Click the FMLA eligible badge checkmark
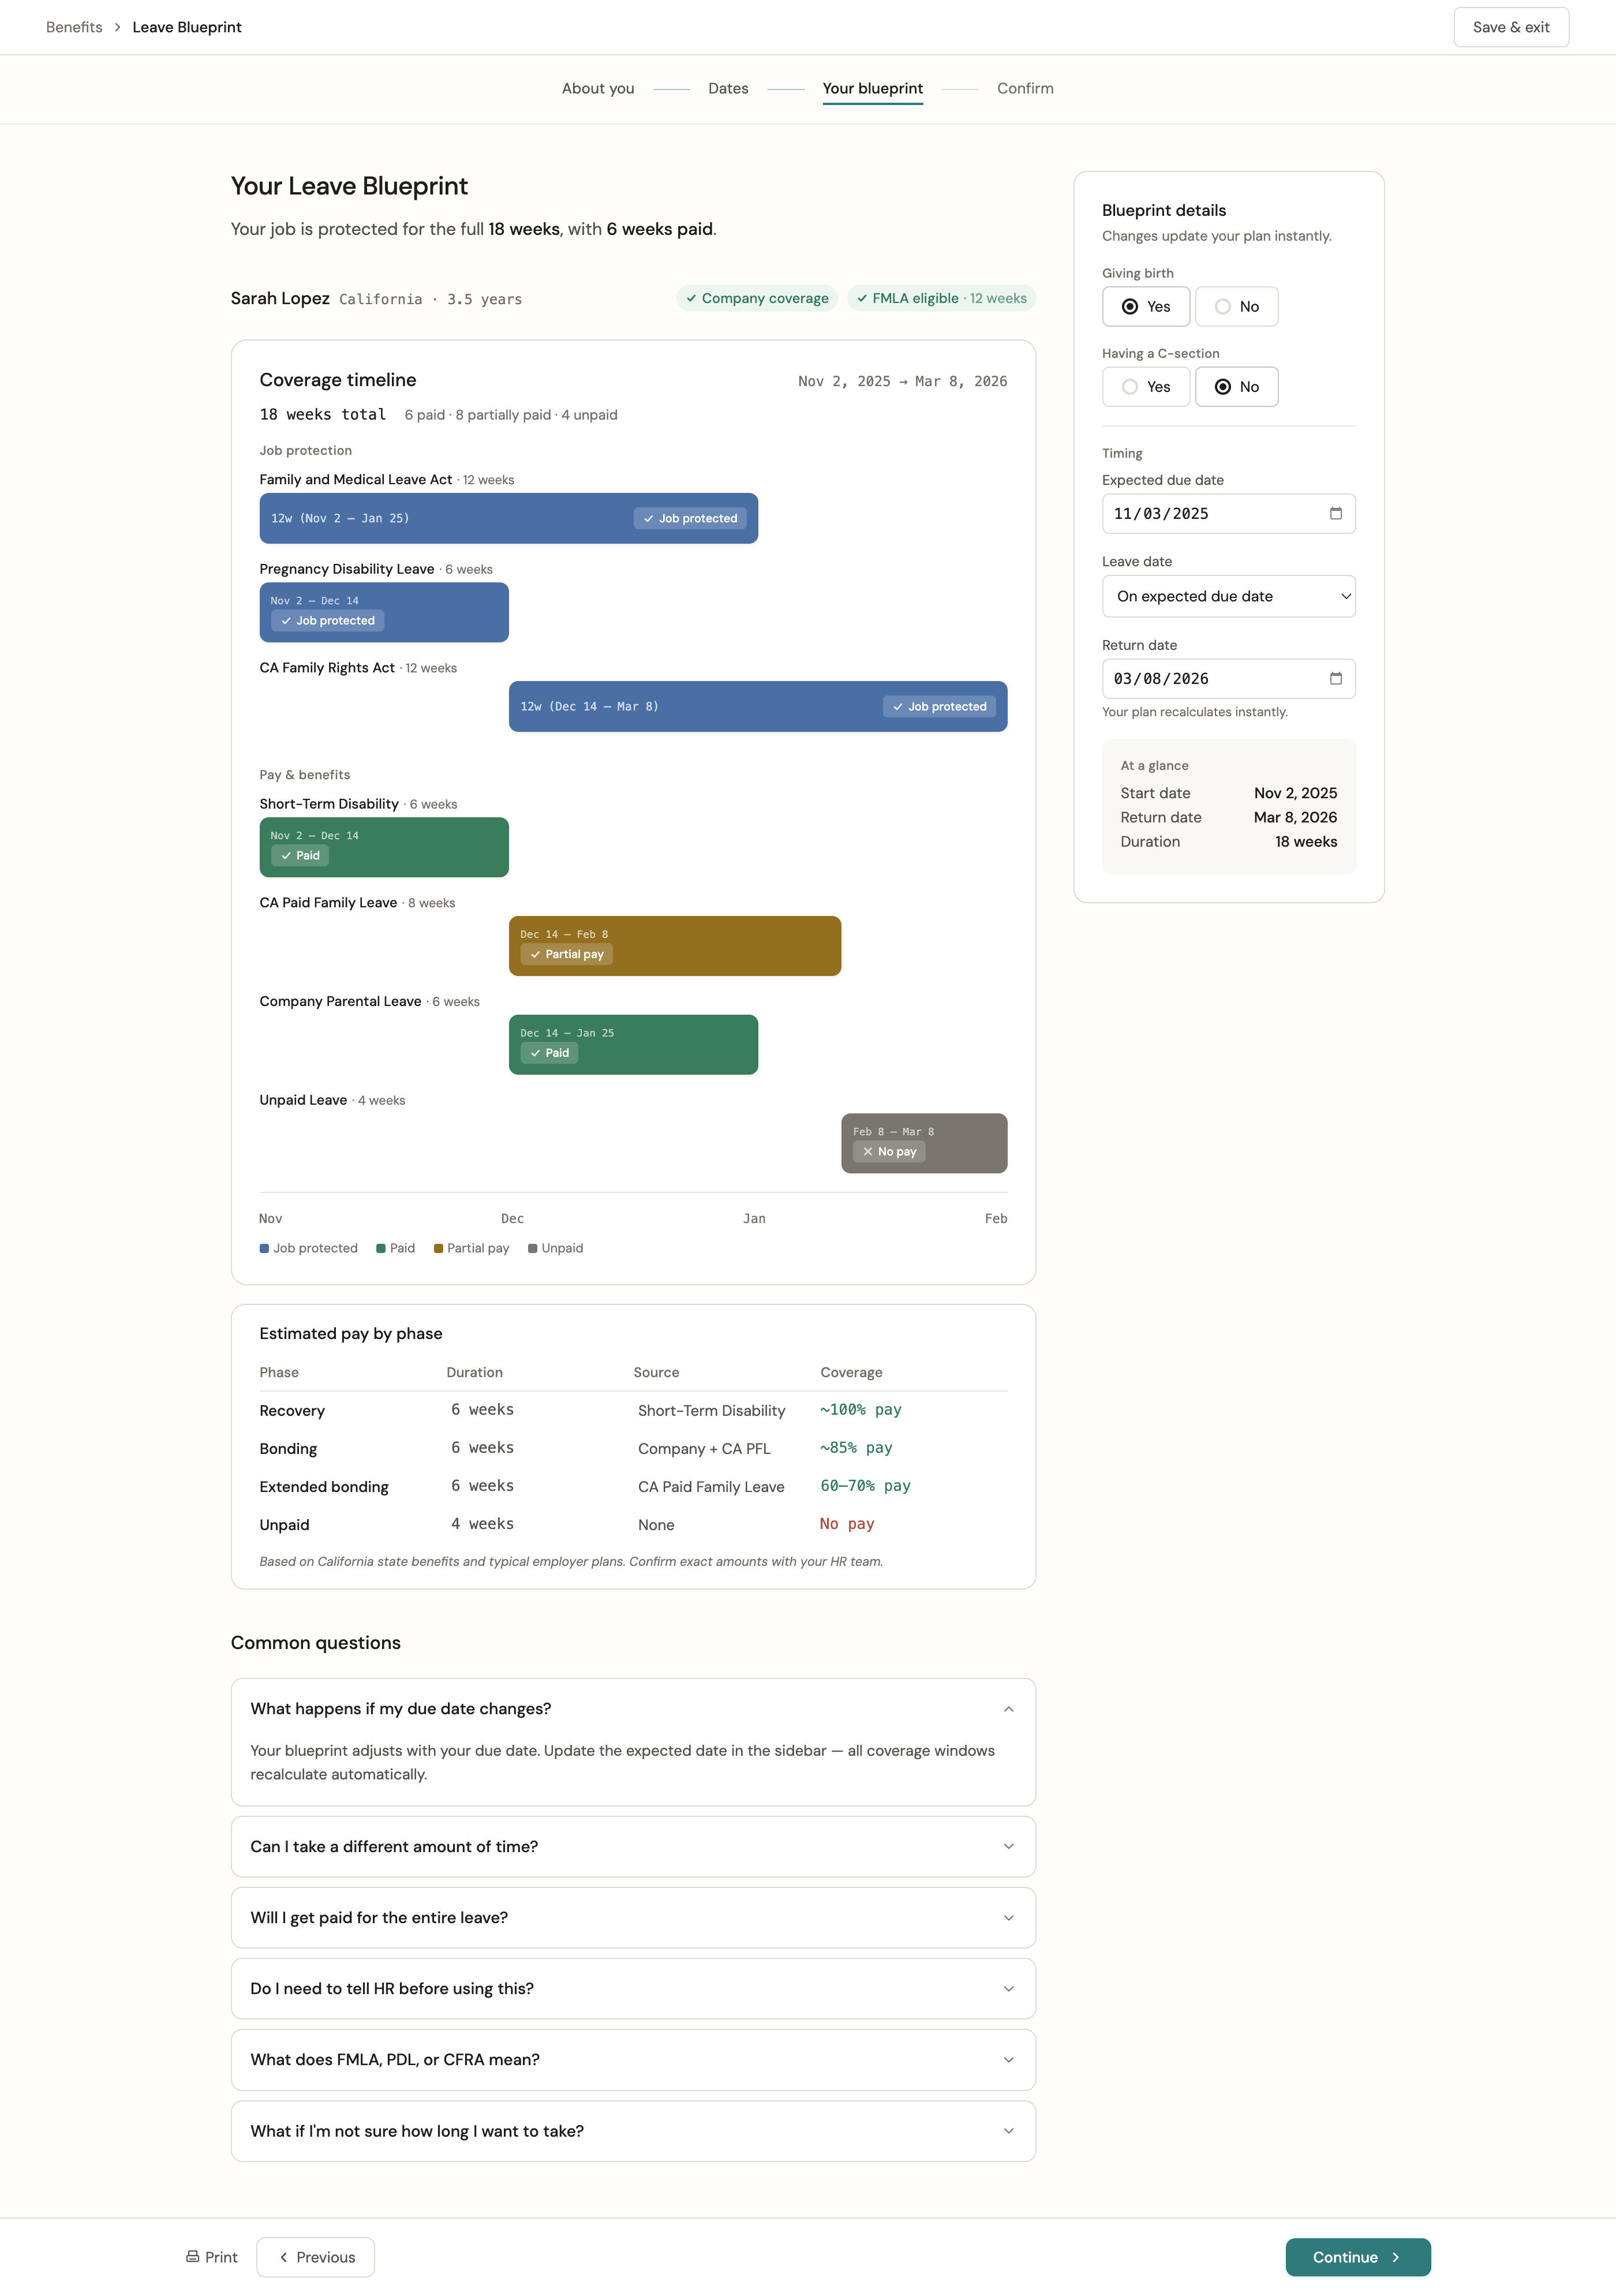Viewport: 1616px width, 2296px height. tap(862, 298)
